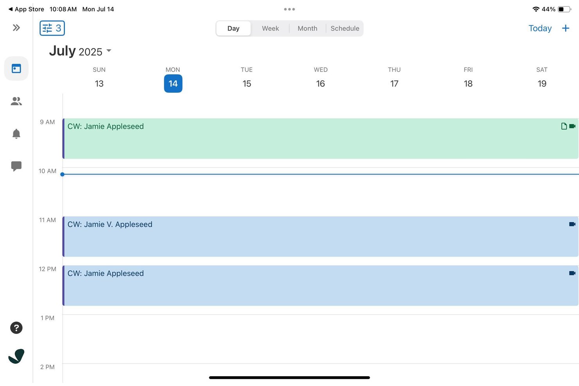579x386 pixels.
Task: Open the Clients people icon
Action: pyautogui.click(x=16, y=101)
